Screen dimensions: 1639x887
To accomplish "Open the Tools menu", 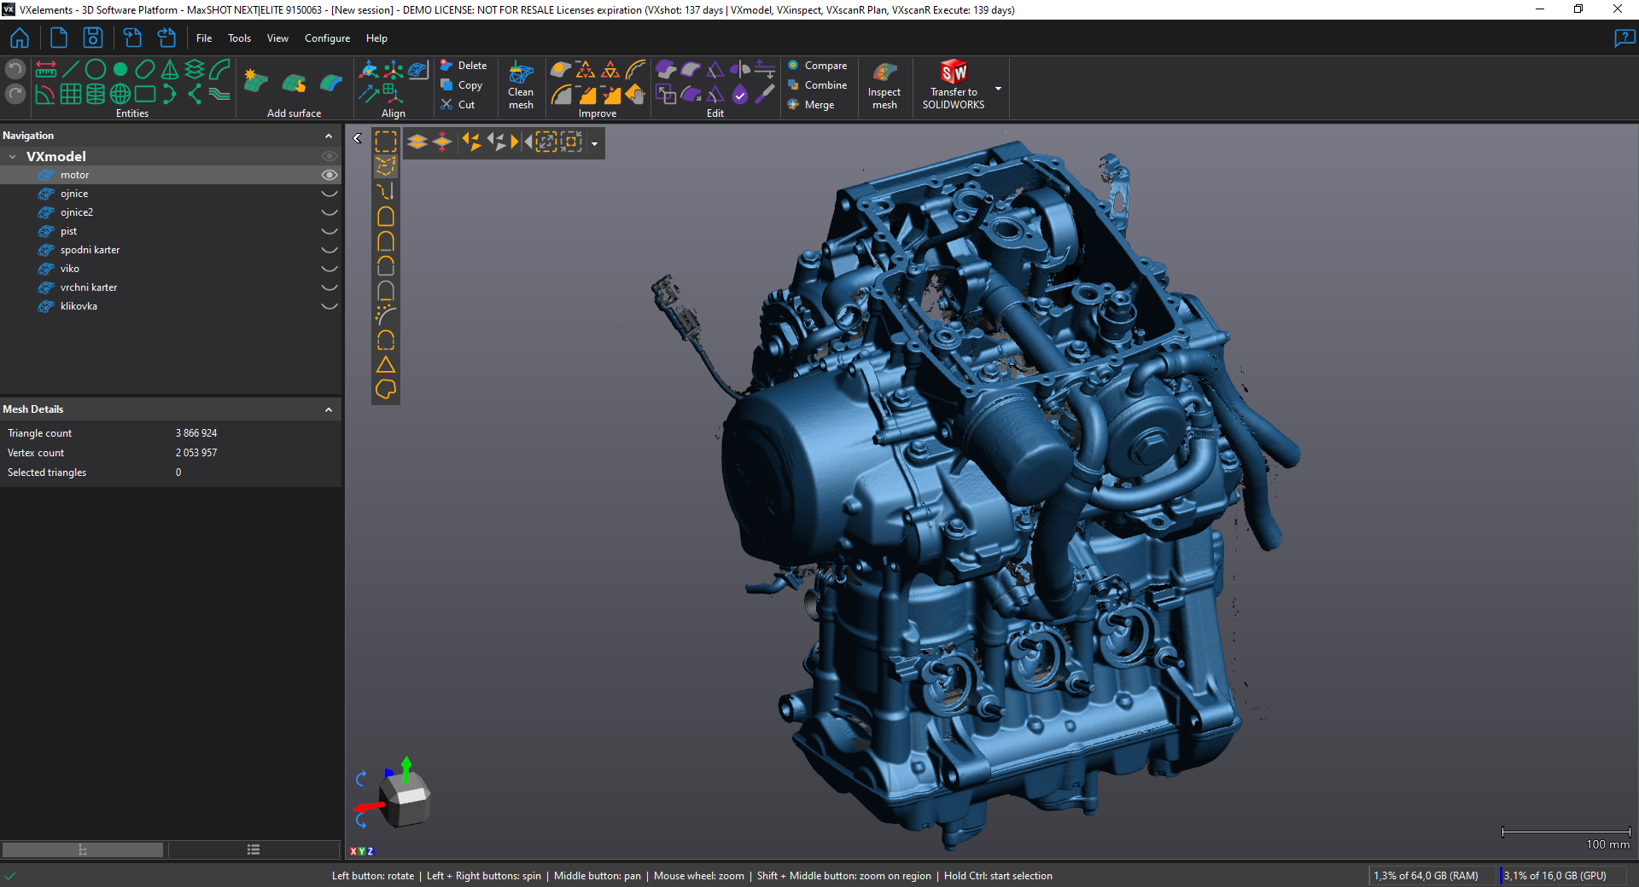I will pos(239,38).
